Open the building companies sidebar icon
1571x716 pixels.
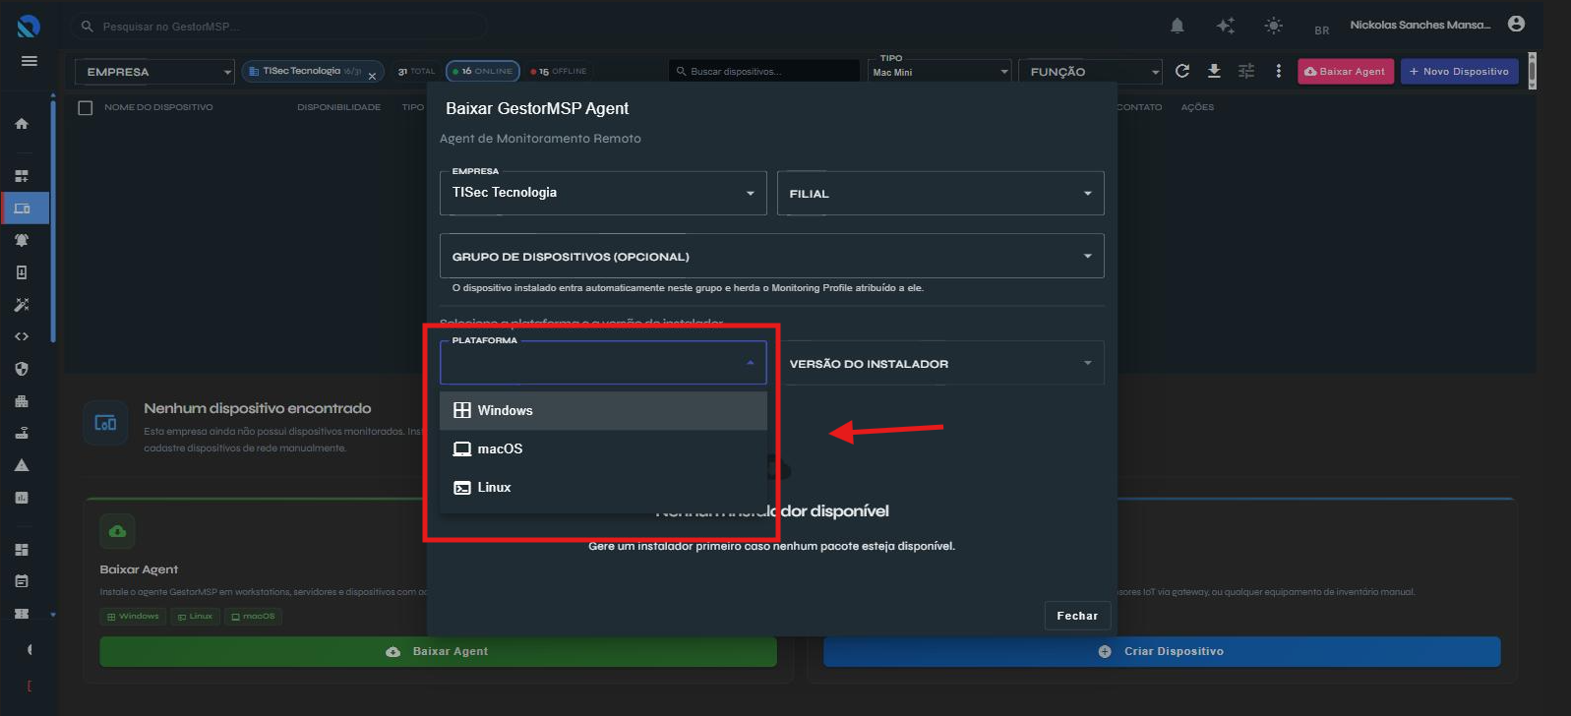click(22, 401)
